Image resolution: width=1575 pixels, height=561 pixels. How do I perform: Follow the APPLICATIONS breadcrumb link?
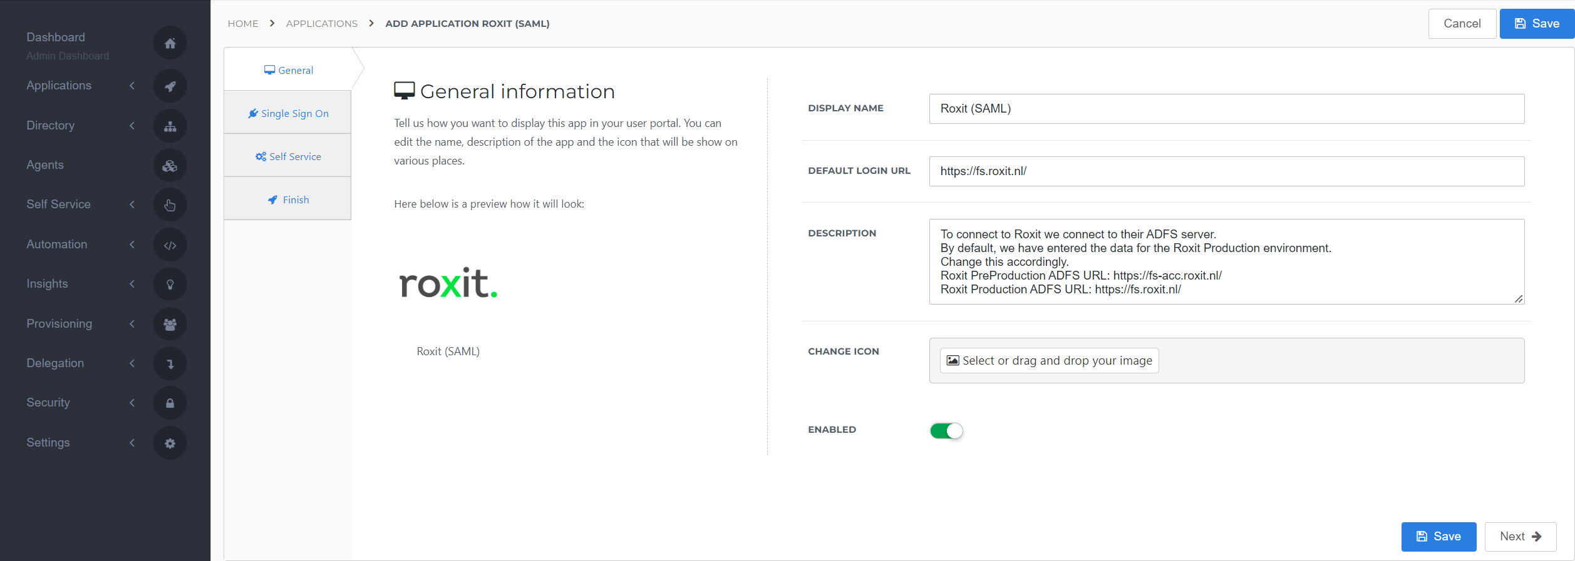(x=322, y=24)
